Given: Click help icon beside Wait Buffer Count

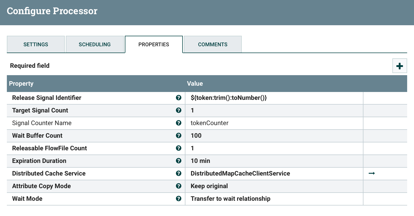Looking at the screenshot, I should 179,136.
